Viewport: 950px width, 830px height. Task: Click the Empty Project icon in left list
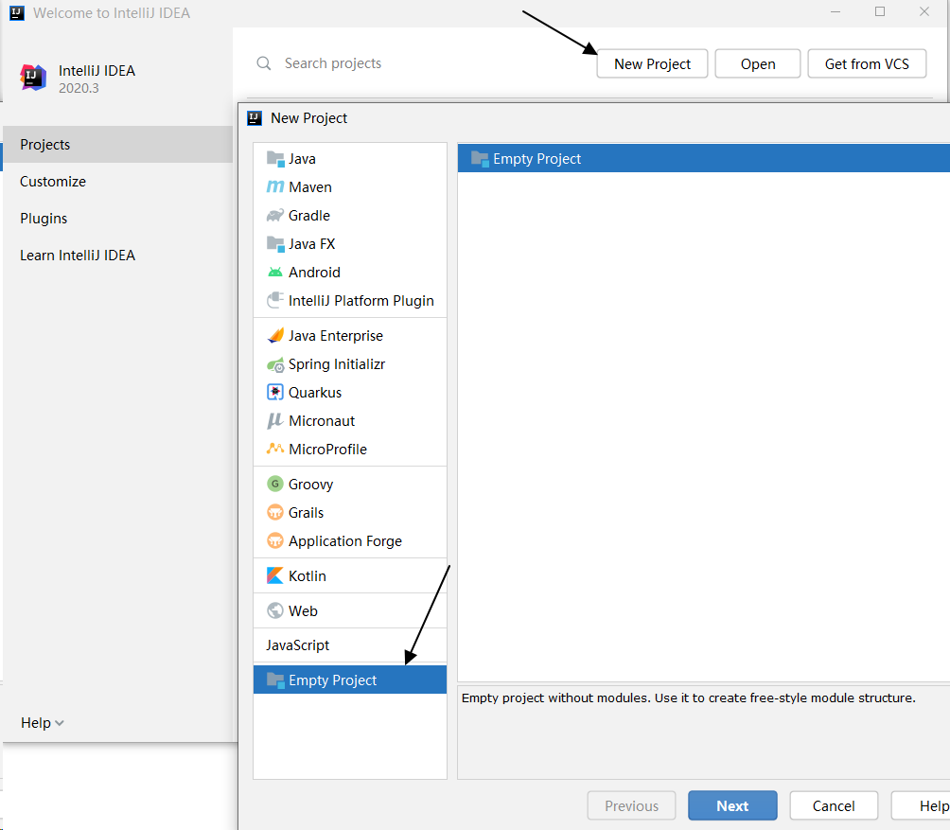coord(275,680)
